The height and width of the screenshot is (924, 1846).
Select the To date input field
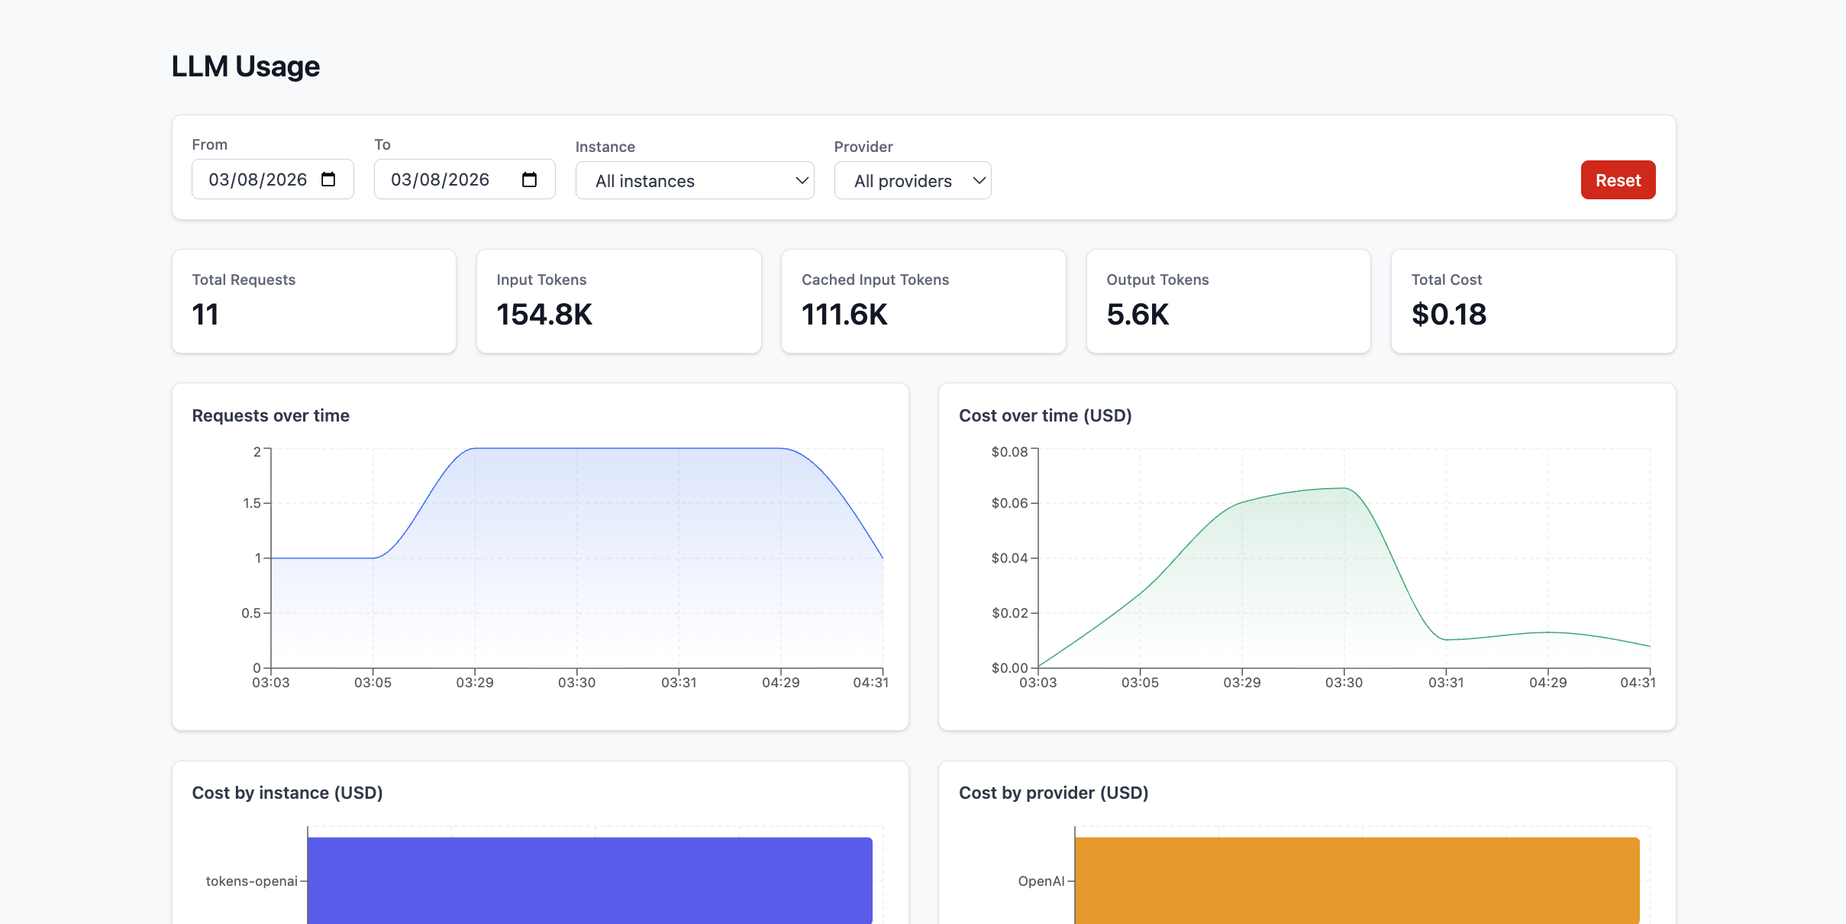pos(439,179)
